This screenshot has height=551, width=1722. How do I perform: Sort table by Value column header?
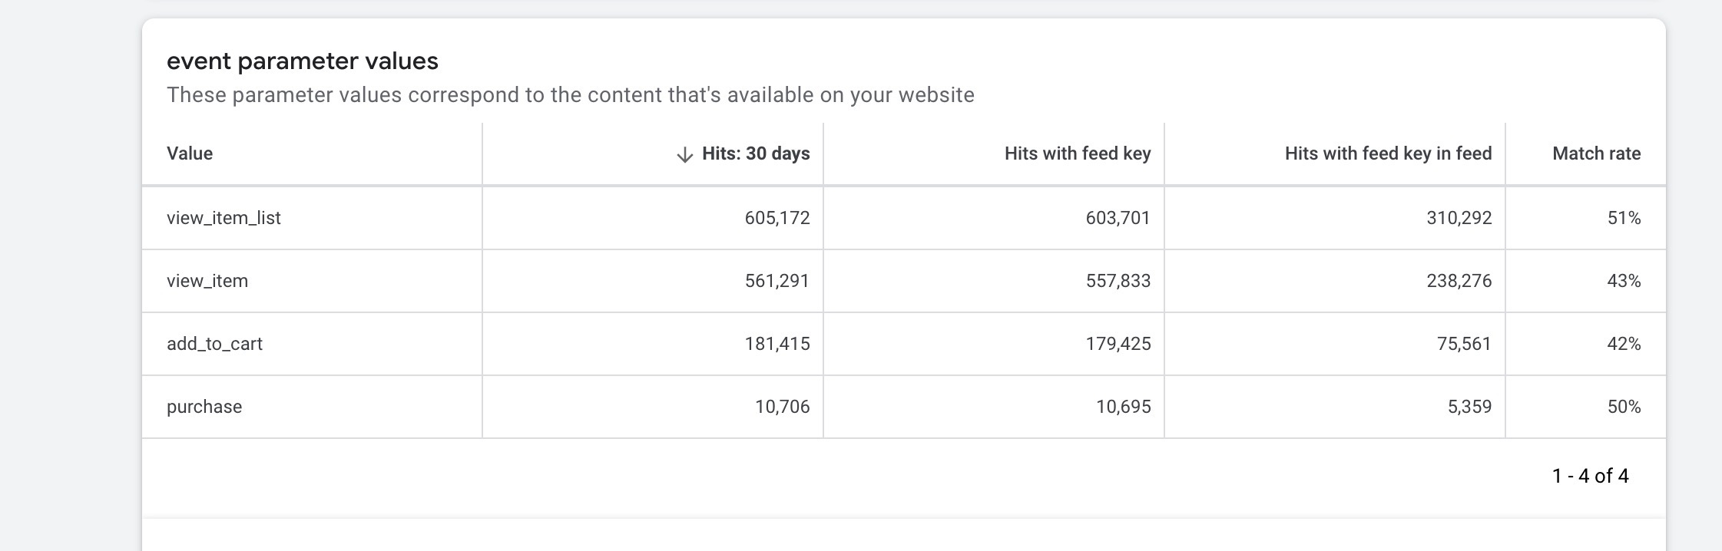(x=190, y=153)
